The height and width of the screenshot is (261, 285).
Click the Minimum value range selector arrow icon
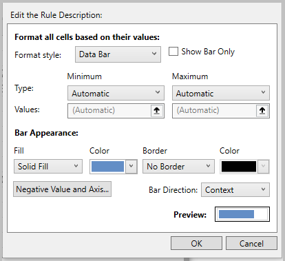(x=157, y=111)
